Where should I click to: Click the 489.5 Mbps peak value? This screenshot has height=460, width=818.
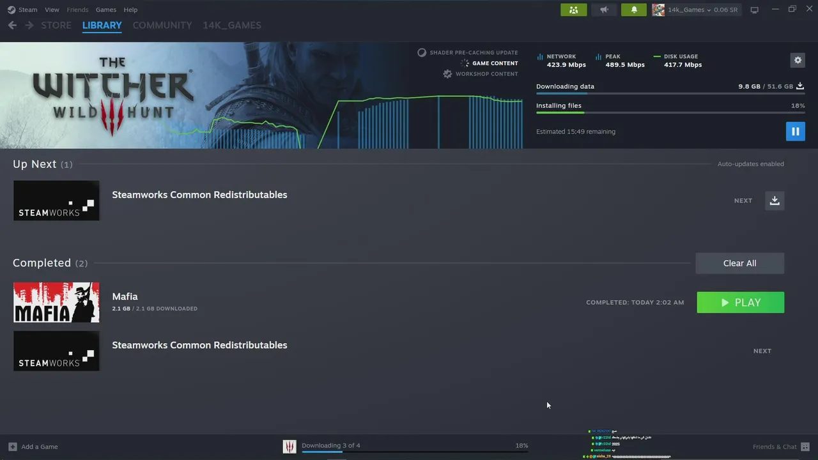coord(625,65)
